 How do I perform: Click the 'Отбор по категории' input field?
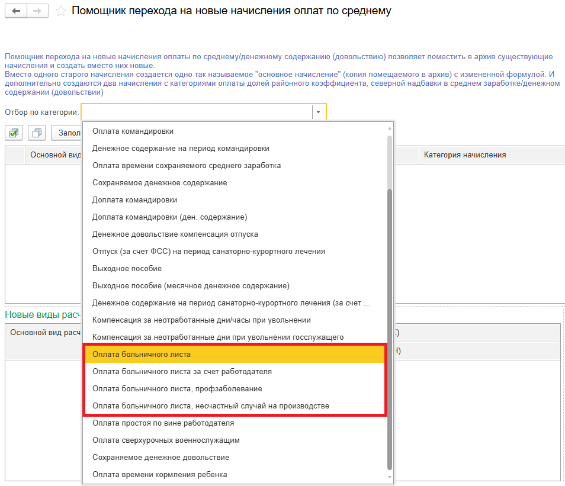pos(196,112)
